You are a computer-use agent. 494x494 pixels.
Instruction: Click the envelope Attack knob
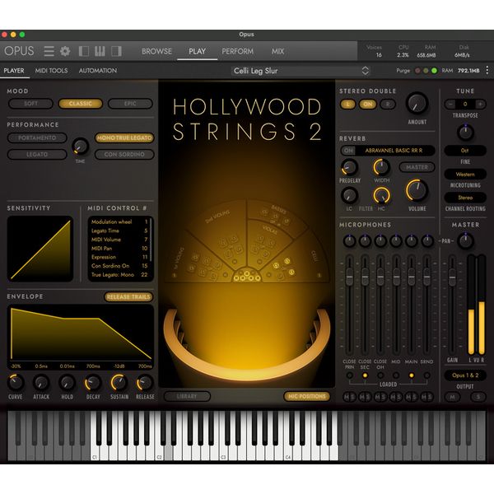click(x=41, y=383)
